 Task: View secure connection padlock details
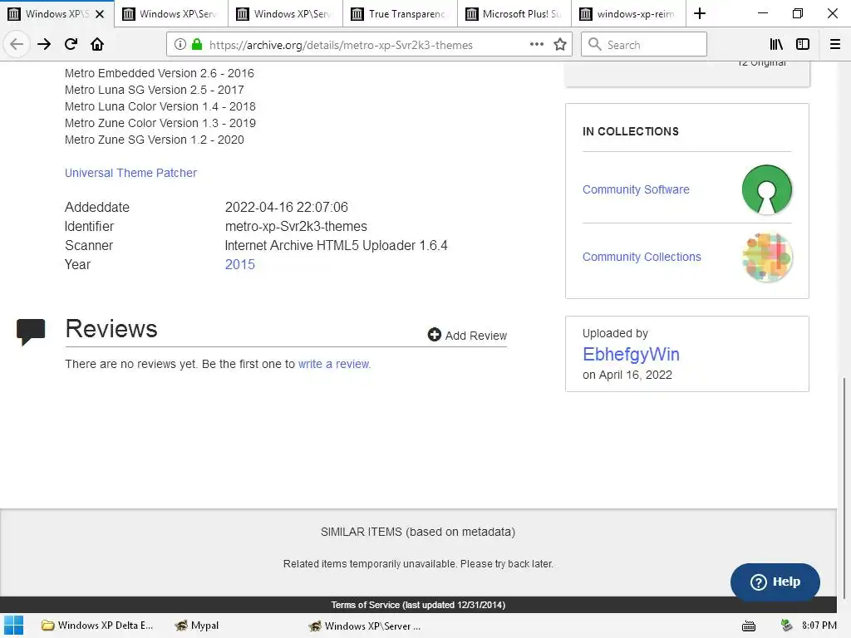tap(197, 45)
